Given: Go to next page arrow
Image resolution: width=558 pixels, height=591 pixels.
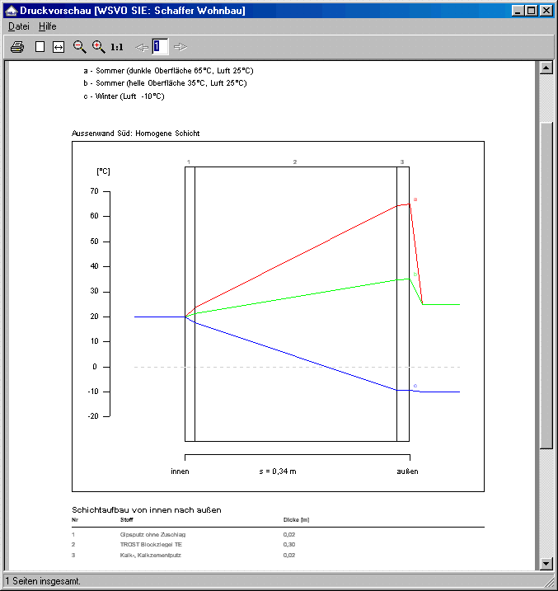Looking at the screenshot, I should pyautogui.click(x=181, y=47).
